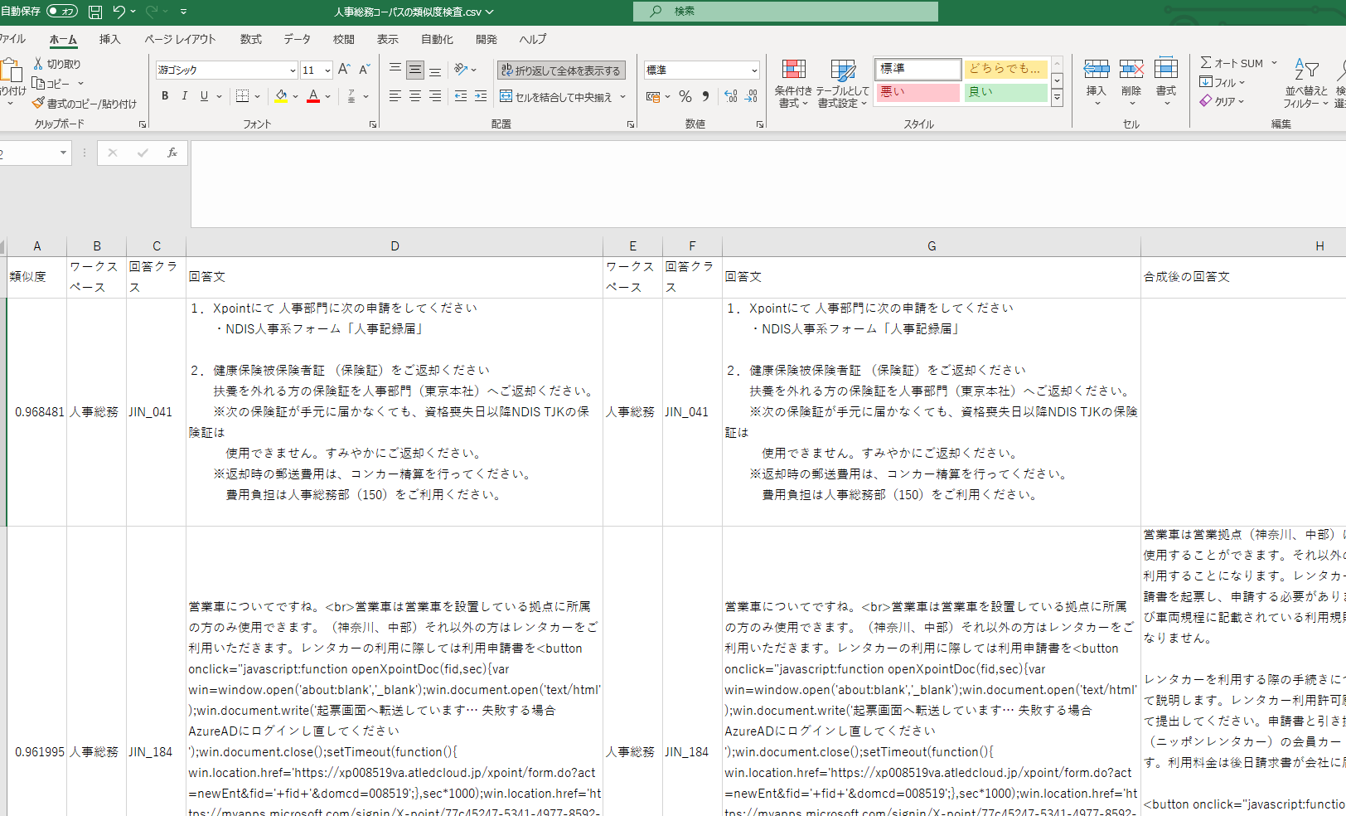Click the AutoSum button
1346x816 pixels.
coord(1232,63)
